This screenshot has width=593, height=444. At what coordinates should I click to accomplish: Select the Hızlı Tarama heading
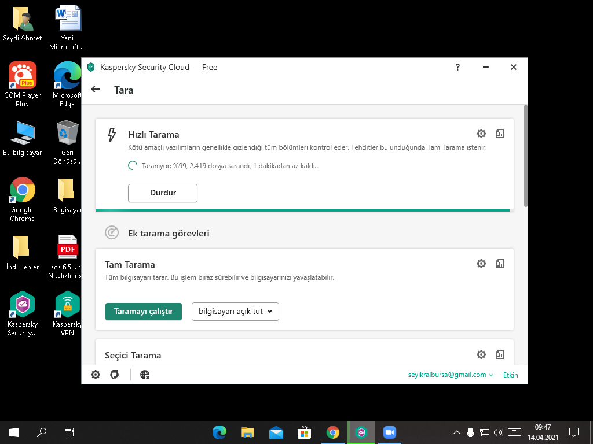(x=153, y=134)
